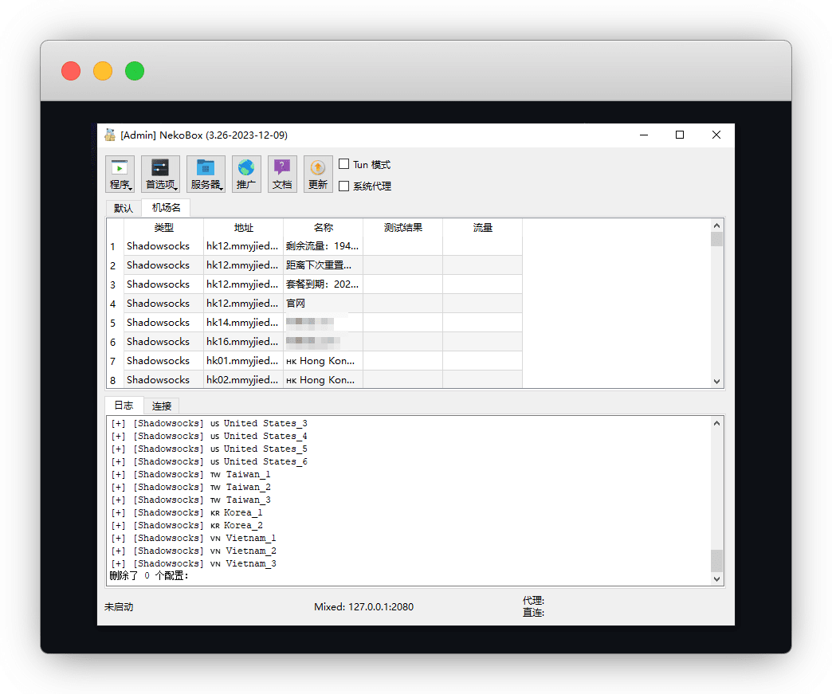Open the 首选项 (Preferences) toolbar menu

click(x=160, y=174)
